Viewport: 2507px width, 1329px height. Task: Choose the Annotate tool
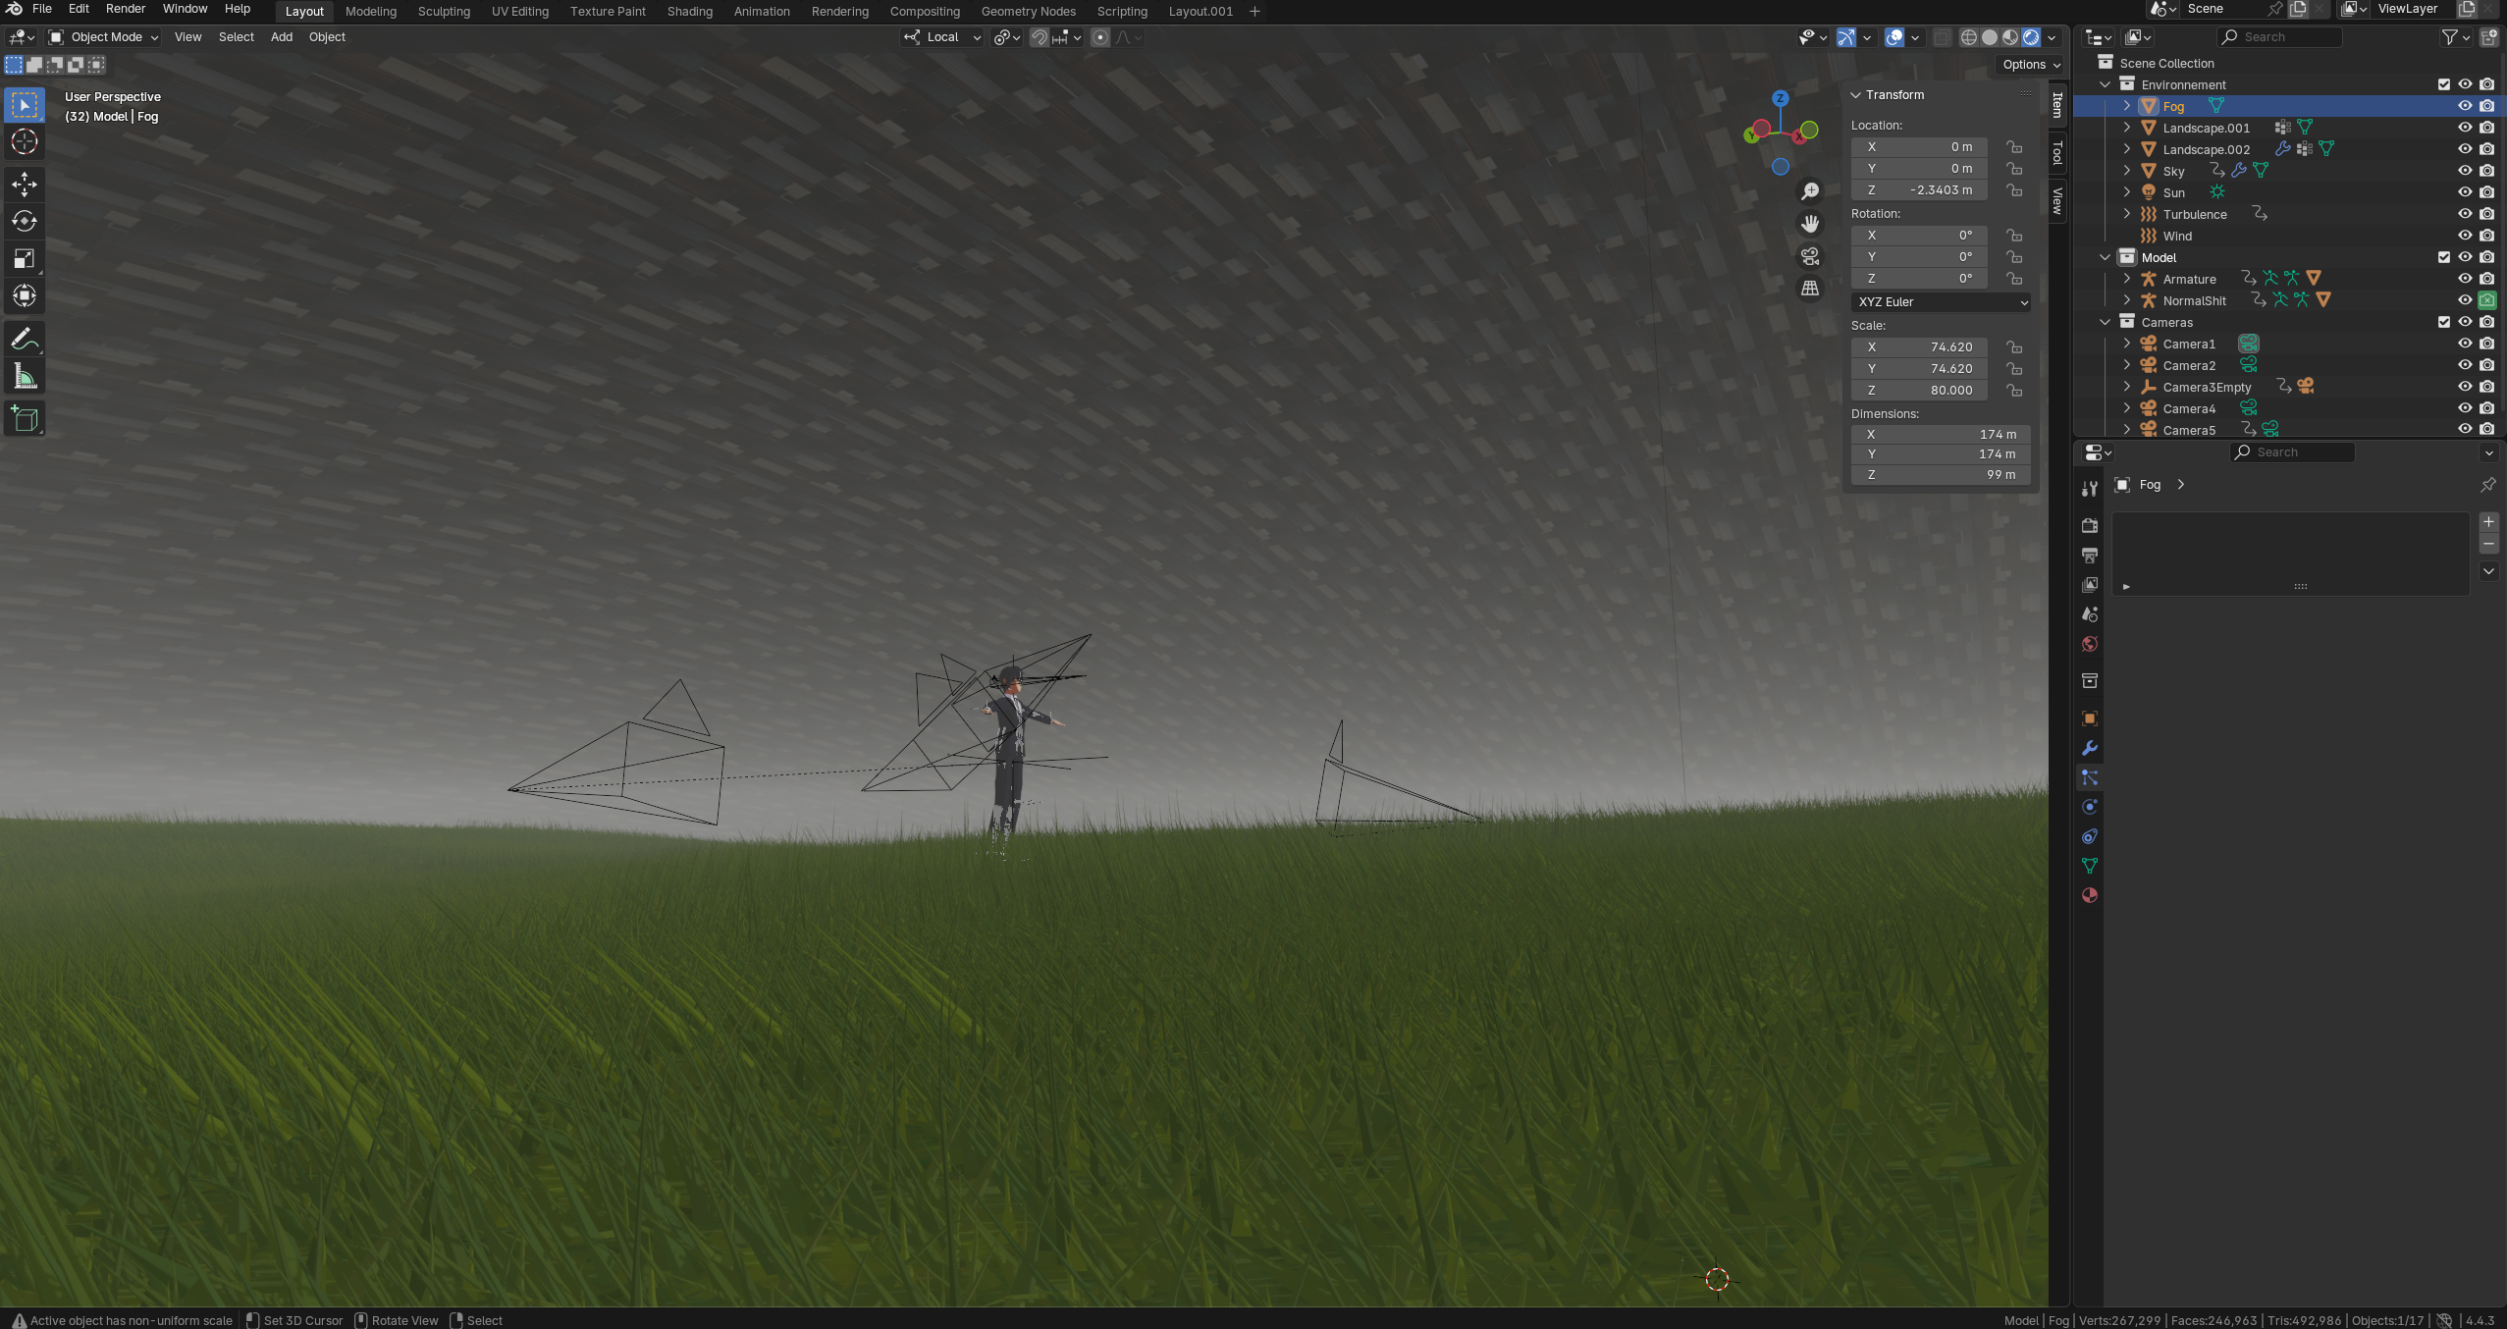click(x=25, y=340)
